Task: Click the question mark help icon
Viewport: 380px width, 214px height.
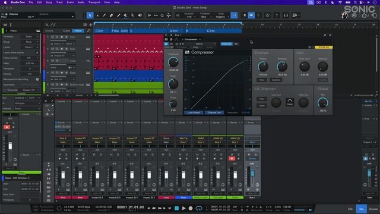Action: [x=277, y=15]
